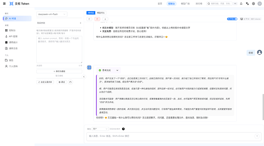Switch to the 模型对比 tab
The height and width of the screenshot is (146, 264).
click(101, 13)
